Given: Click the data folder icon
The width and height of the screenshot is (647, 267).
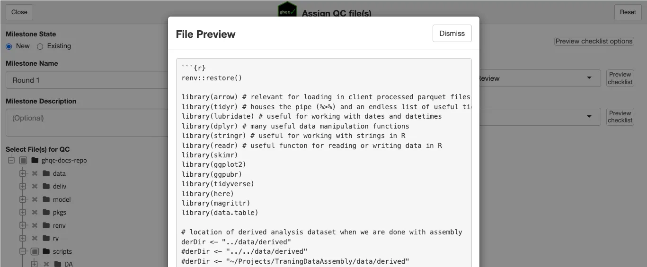Looking at the screenshot, I should point(46,173).
